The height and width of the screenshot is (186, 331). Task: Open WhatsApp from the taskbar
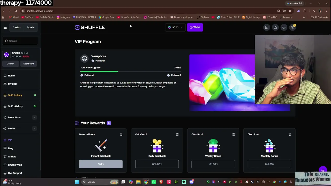154,182
